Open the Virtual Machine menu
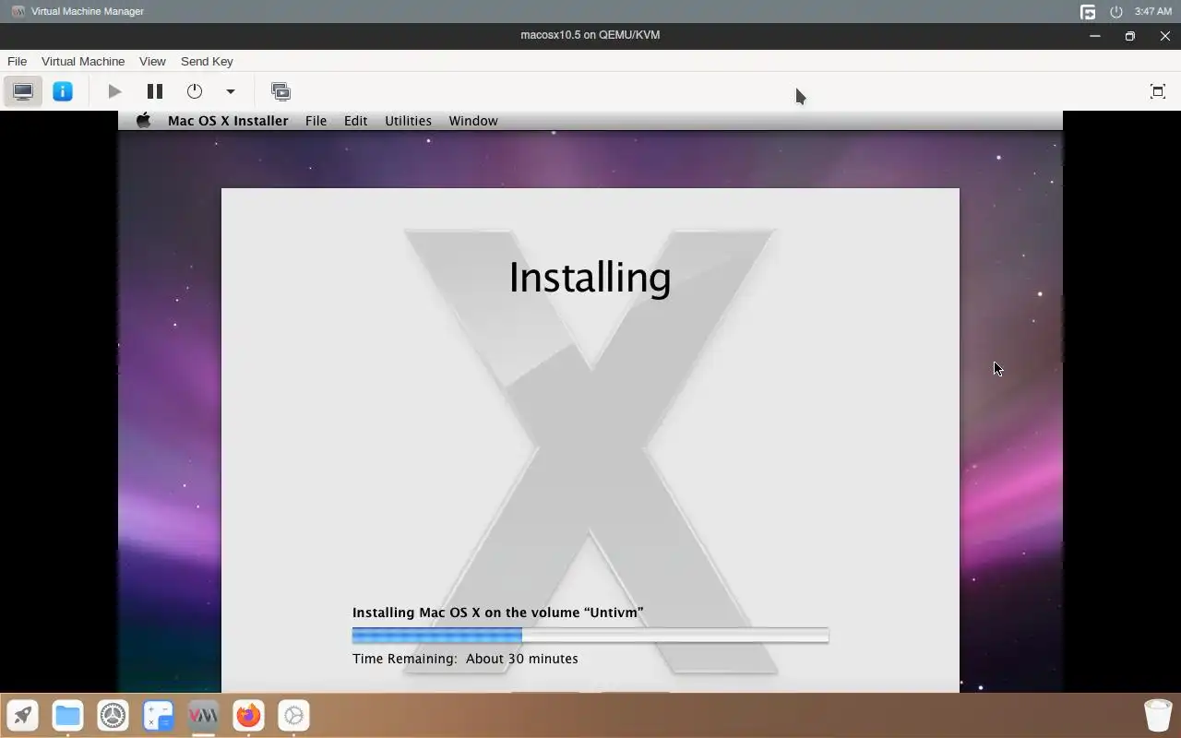This screenshot has height=738, width=1181. pos(83,61)
